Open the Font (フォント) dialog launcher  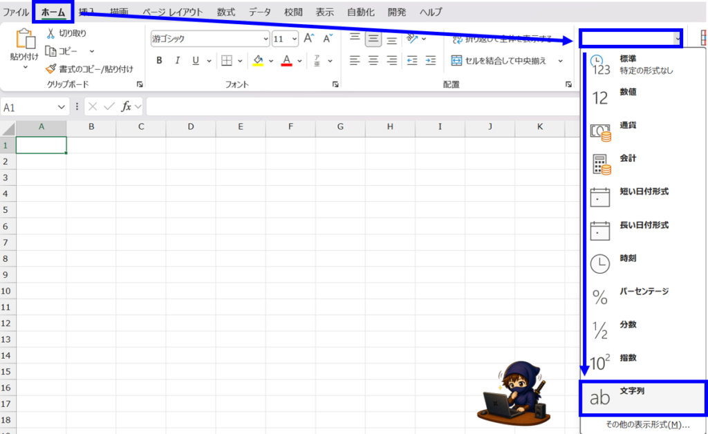coord(335,84)
